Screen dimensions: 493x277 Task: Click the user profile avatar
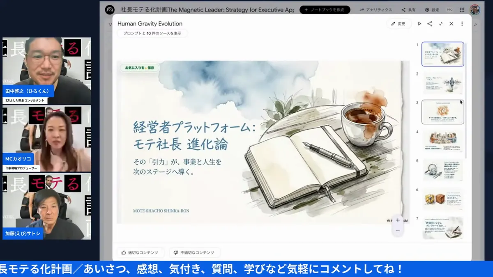click(475, 10)
